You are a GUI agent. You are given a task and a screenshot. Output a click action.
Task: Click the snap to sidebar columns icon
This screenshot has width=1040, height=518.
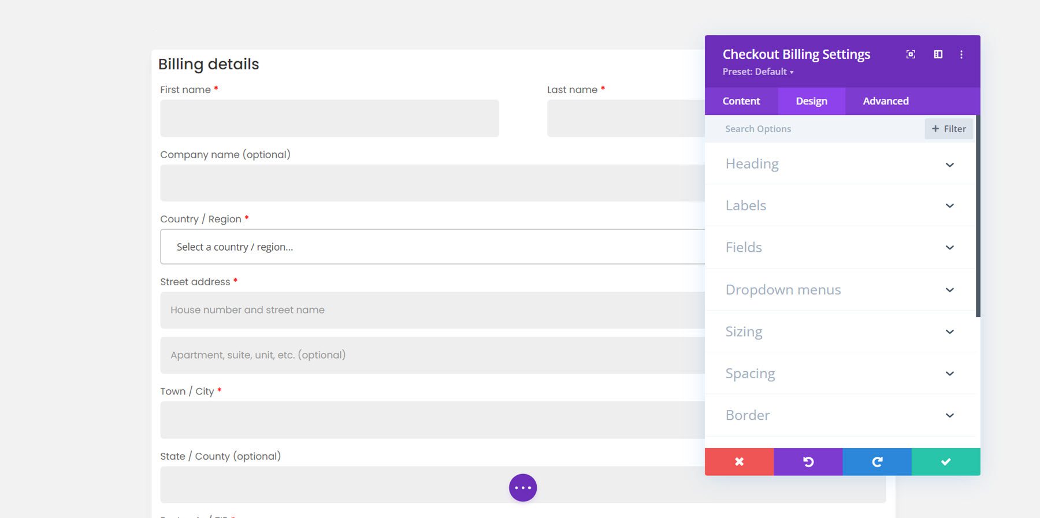pos(938,54)
